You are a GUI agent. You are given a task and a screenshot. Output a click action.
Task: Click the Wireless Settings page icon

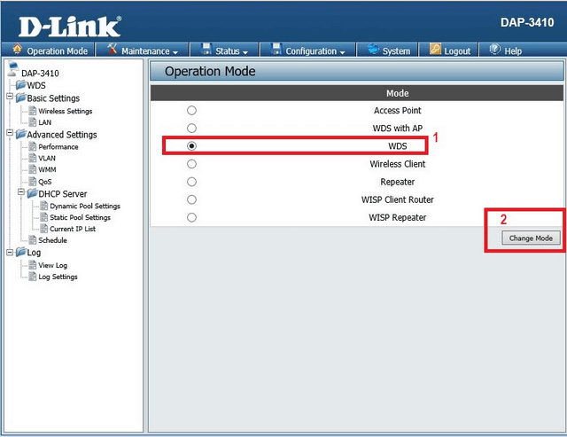tap(32, 111)
